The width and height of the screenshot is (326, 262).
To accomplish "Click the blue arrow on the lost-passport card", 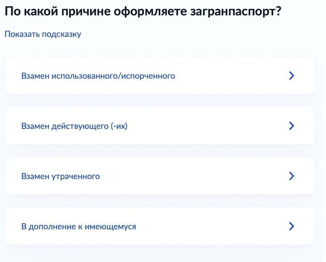I will [292, 176].
